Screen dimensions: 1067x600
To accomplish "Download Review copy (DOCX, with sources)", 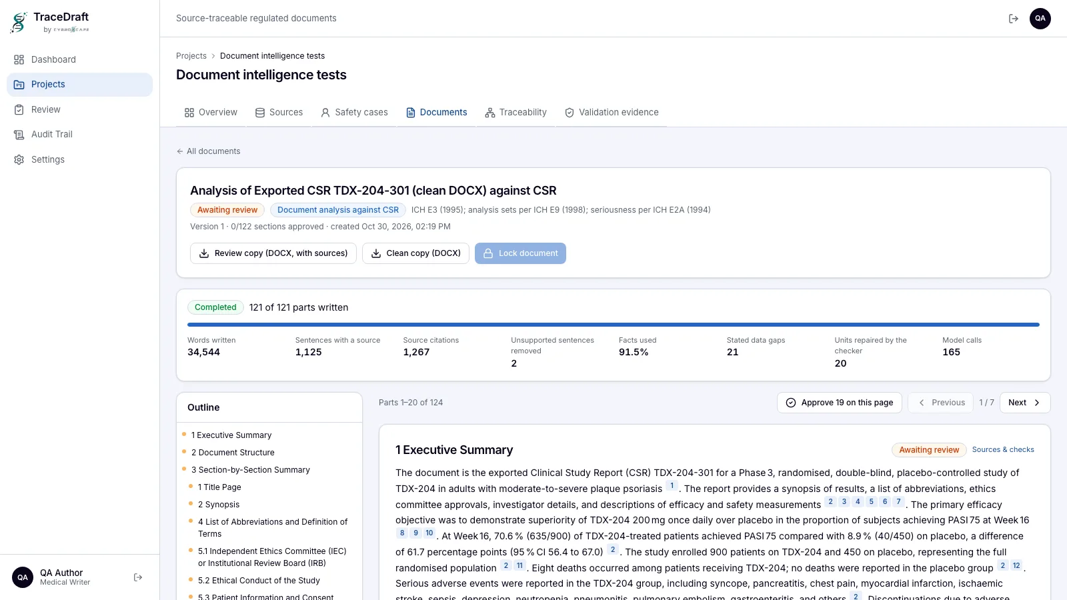I will [273, 253].
